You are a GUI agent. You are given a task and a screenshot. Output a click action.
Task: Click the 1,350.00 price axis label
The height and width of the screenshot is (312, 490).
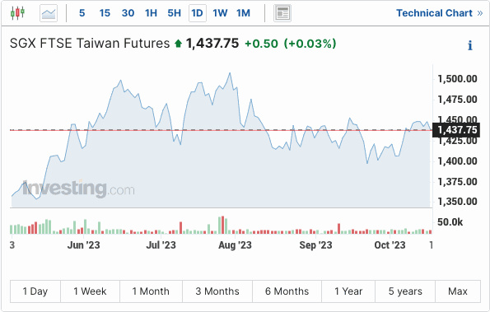(457, 202)
